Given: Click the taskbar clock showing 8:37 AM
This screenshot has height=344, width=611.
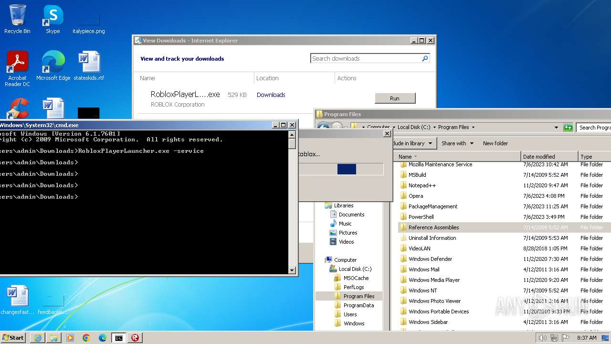Looking at the screenshot, I should 586,338.
